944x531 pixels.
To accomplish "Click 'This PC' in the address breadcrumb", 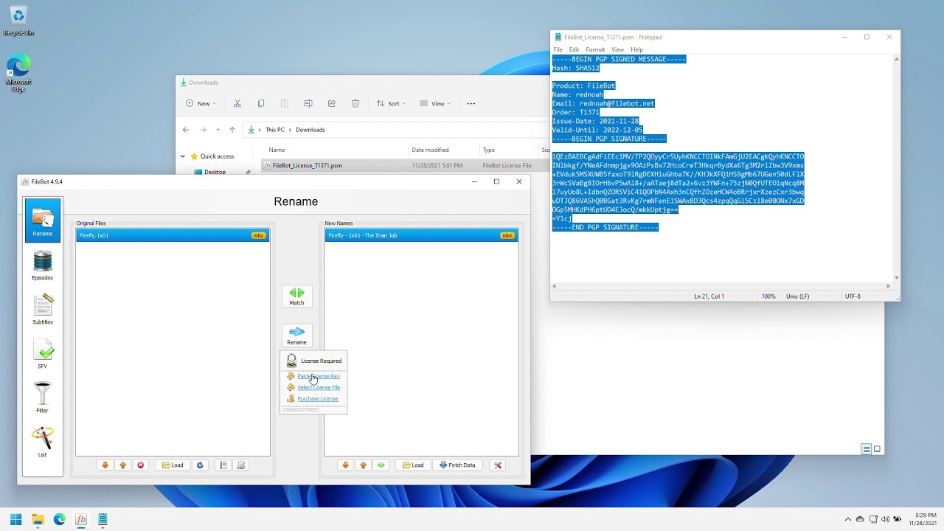I will point(275,130).
